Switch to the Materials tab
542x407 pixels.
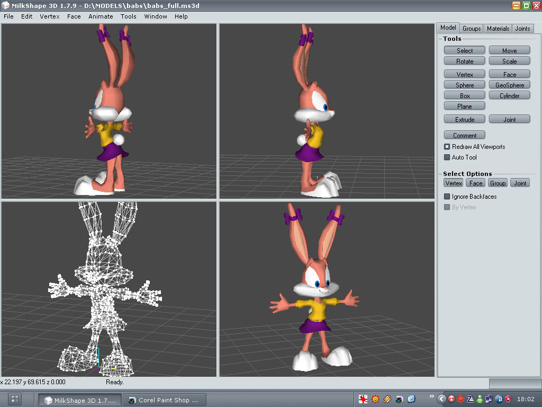498,29
